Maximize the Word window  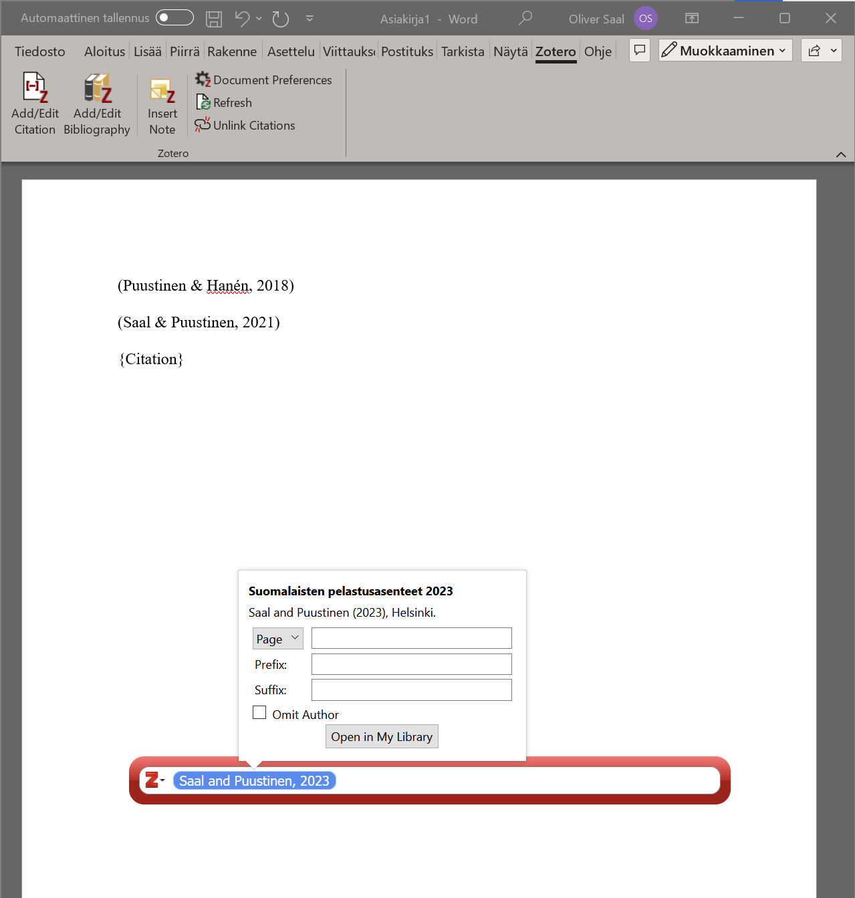(x=785, y=18)
